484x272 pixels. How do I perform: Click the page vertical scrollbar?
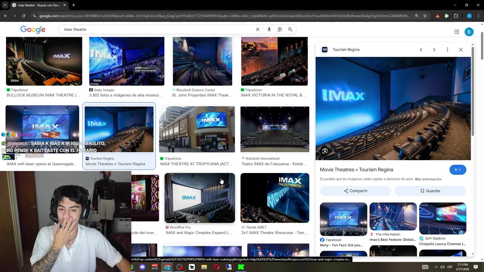point(482,46)
